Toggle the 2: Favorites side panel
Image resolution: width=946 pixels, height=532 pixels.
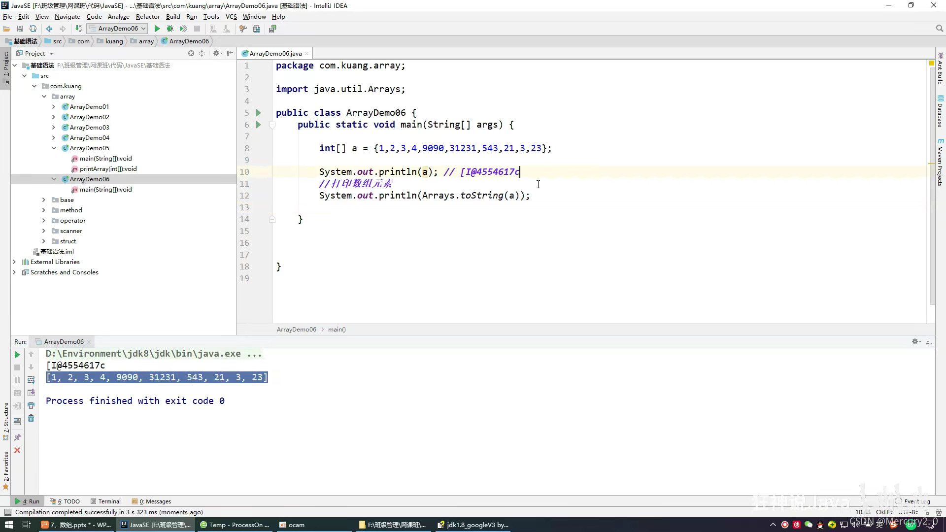click(x=6, y=470)
